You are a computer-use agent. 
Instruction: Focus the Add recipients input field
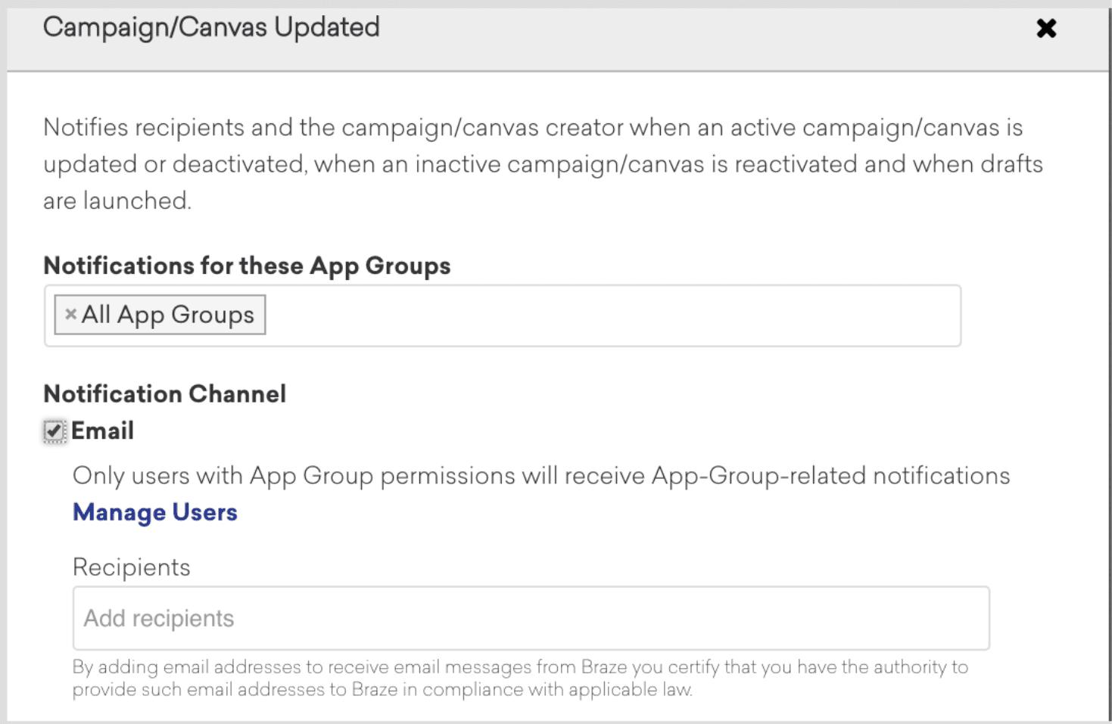tap(530, 618)
